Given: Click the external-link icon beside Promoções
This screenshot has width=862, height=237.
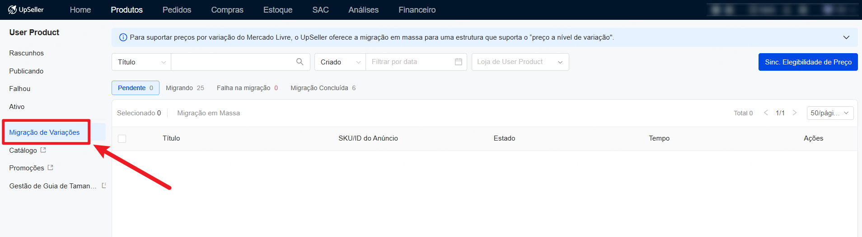Looking at the screenshot, I should click(x=51, y=168).
